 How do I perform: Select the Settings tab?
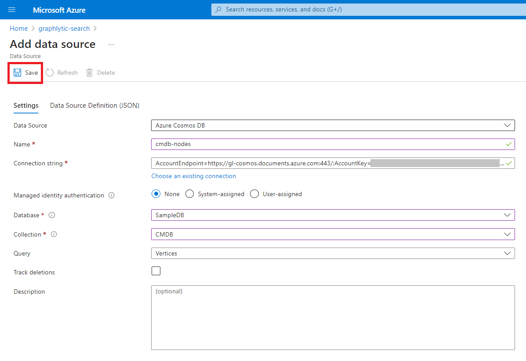[26, 106]
